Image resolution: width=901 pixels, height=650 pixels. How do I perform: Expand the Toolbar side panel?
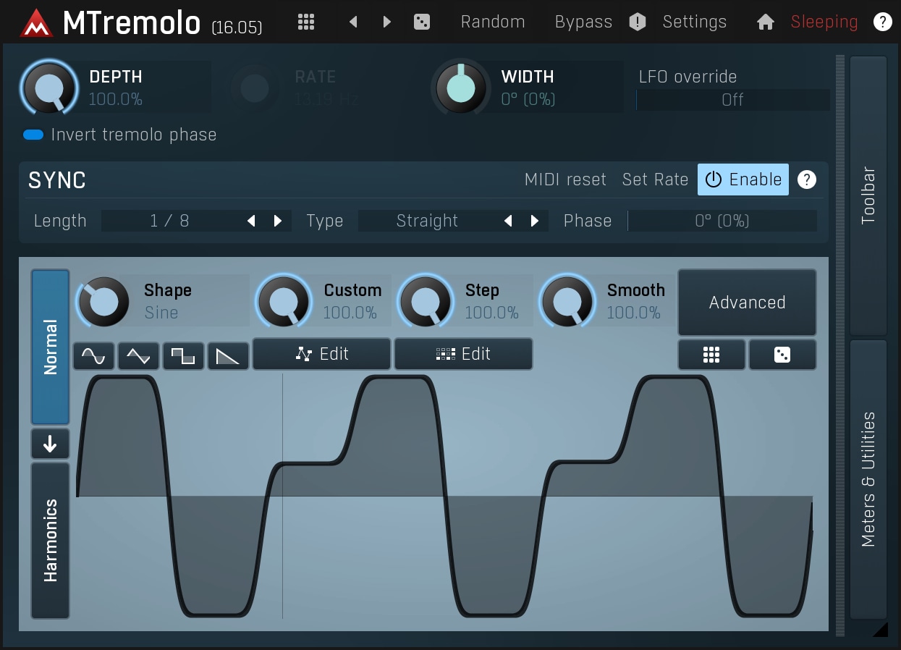868,195
